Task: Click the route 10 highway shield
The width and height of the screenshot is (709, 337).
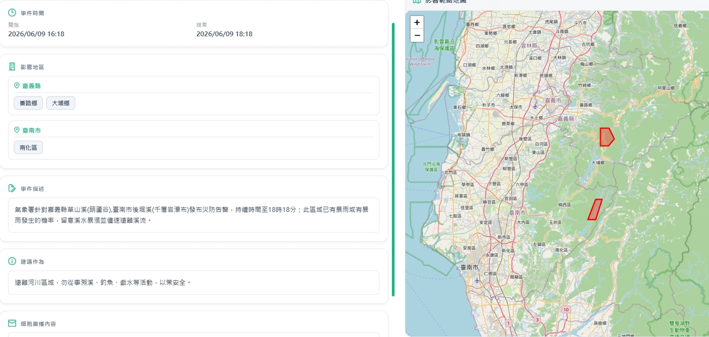Action: point(566,310)
